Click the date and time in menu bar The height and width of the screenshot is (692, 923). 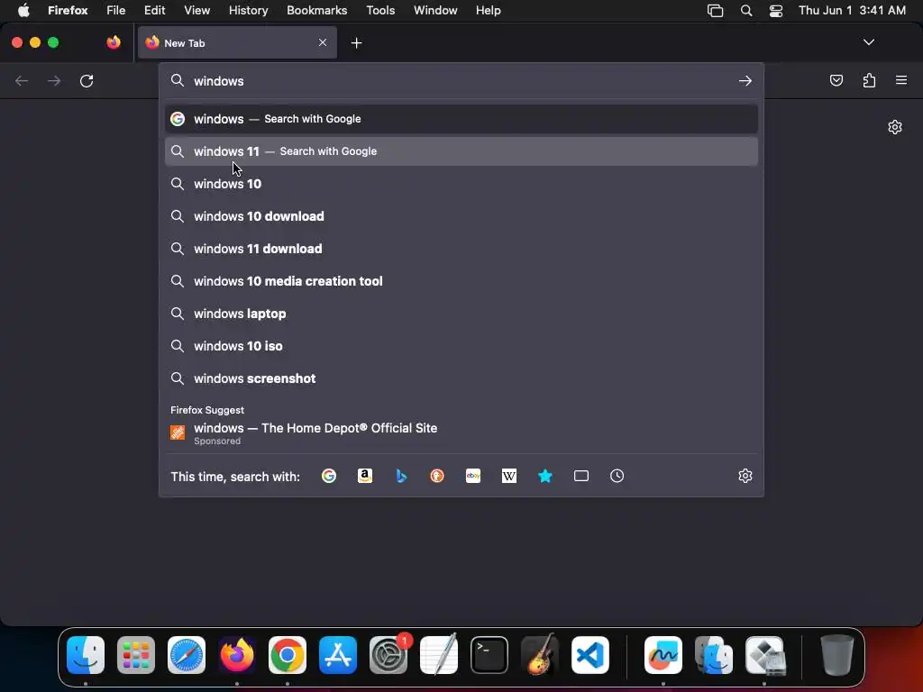click(x=852, y=11)
